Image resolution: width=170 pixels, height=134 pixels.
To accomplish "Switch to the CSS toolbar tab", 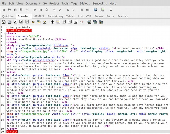I will pos(88,16).
